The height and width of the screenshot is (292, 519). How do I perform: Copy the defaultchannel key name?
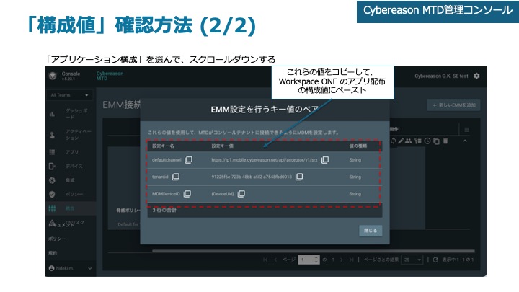click(188, 160)
